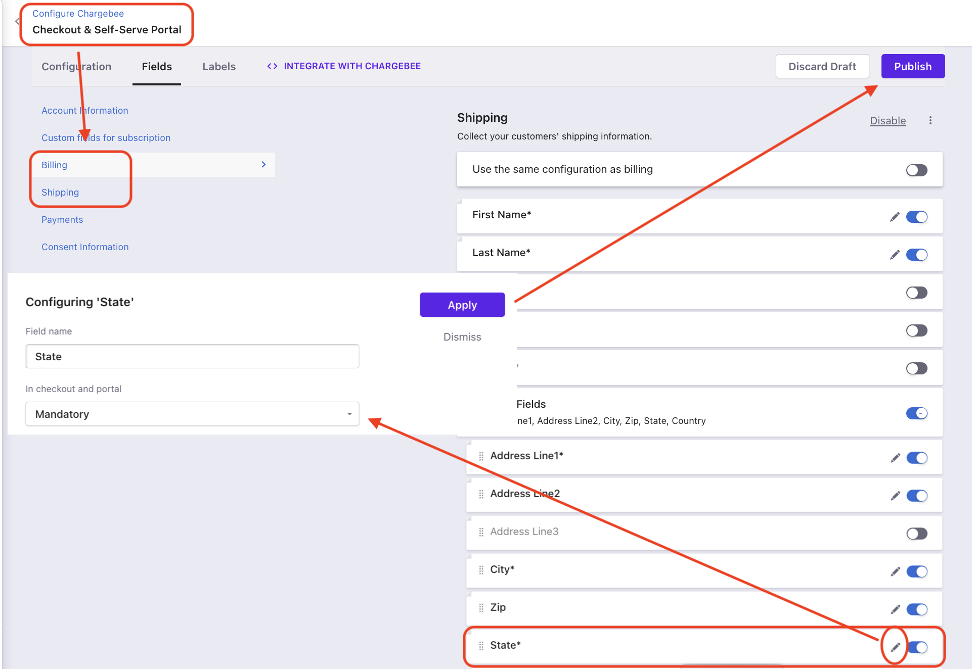Select Billing in the sidebar
The image size is (972, 669).
(x=54, y=165)
